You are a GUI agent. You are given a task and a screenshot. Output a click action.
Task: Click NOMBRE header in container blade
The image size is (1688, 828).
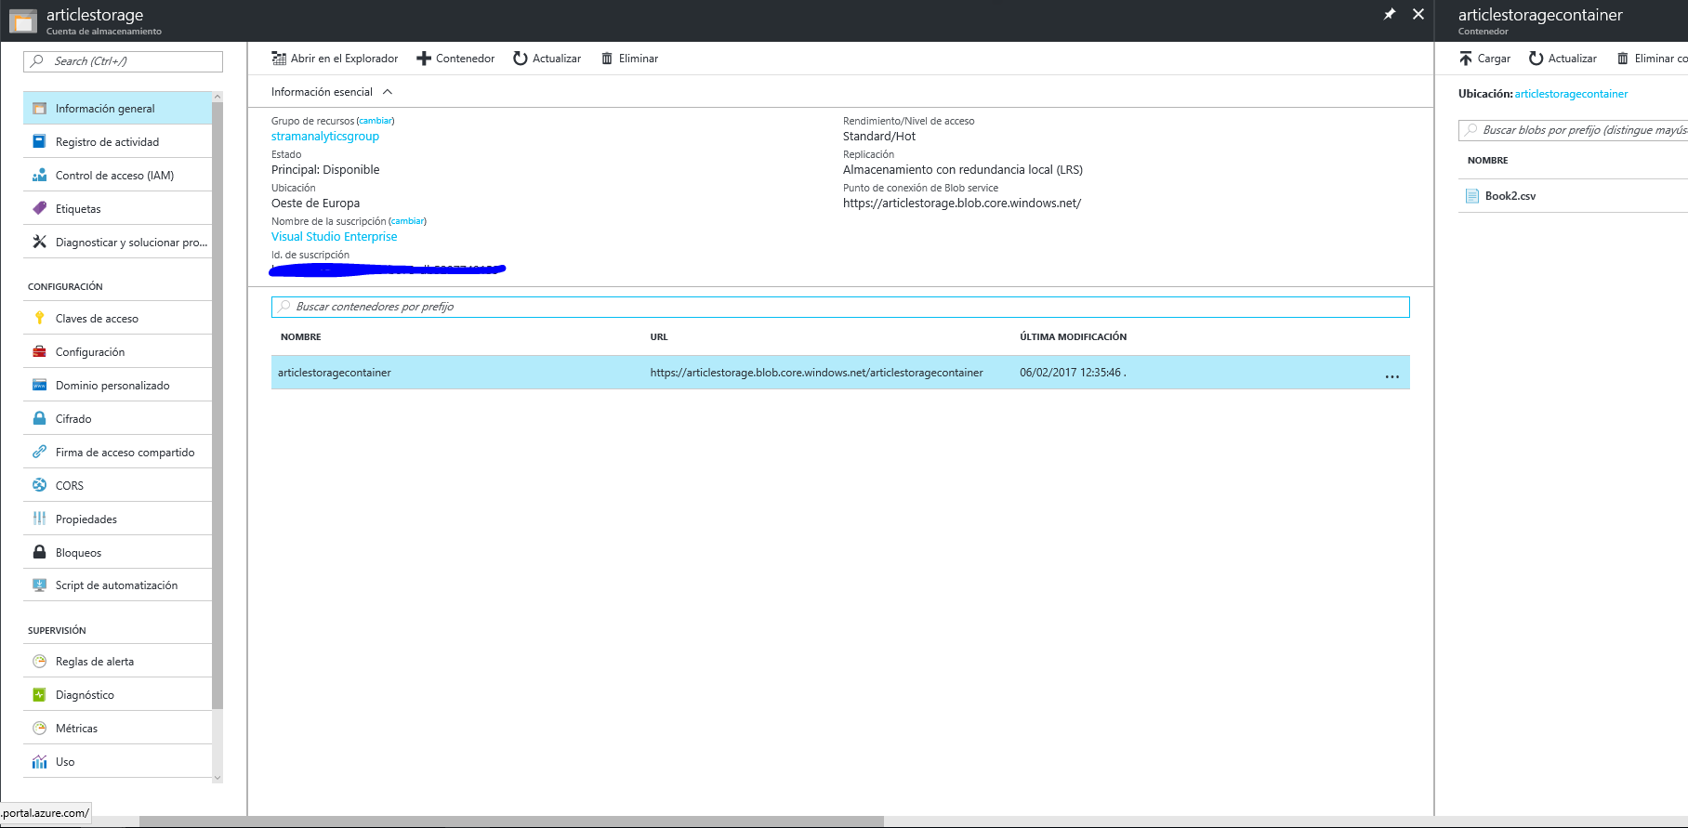click(1487, 161)
